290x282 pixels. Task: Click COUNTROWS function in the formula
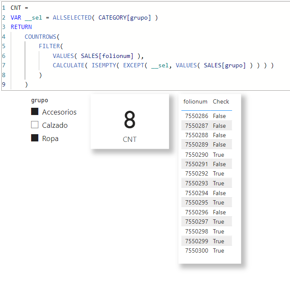(x=40, y=37)
